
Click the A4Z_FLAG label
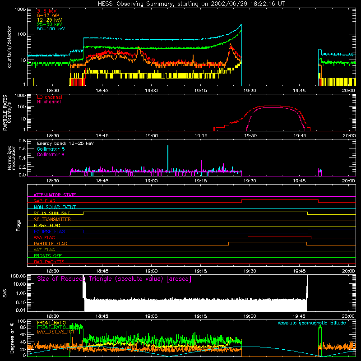coord(44,250)
